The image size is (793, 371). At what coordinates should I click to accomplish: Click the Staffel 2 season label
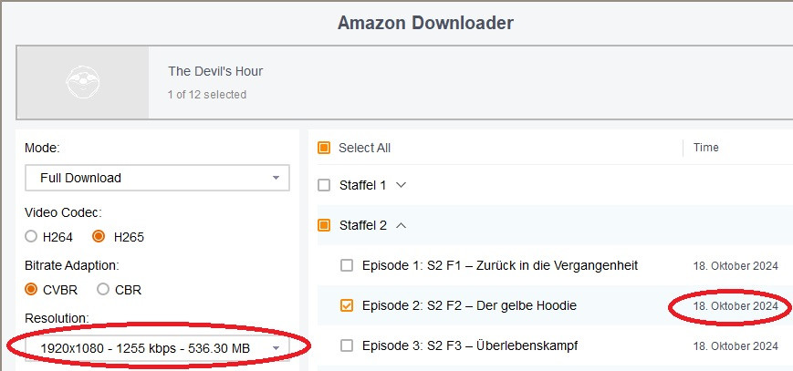point(363,225)
